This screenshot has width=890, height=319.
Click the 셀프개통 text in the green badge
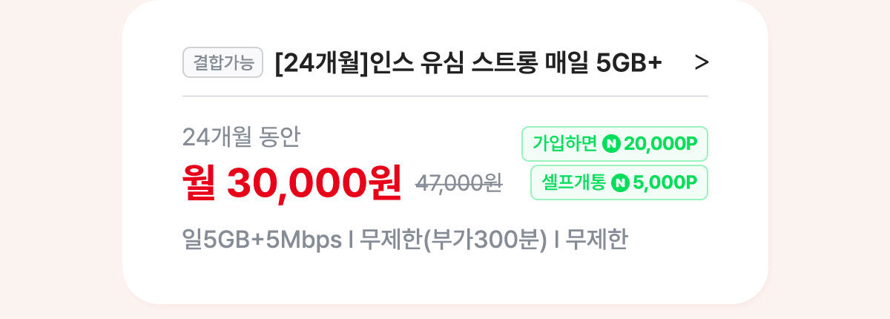coord(574,182)
